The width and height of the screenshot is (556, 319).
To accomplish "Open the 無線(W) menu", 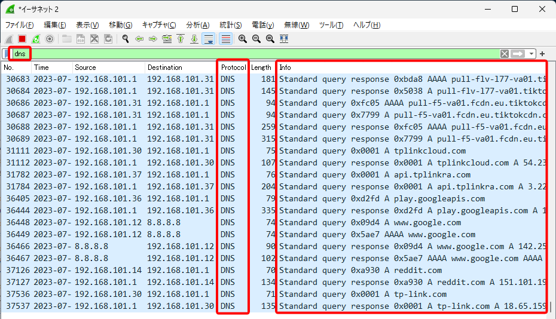I will click(297, 25).
